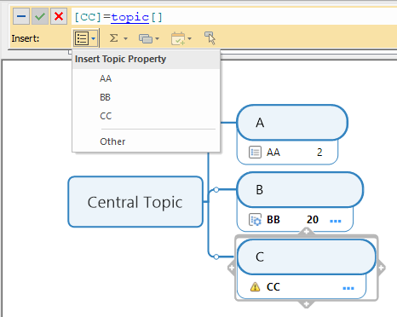
Task: Open the BB property ellipsis options
Action: point(336,221)
